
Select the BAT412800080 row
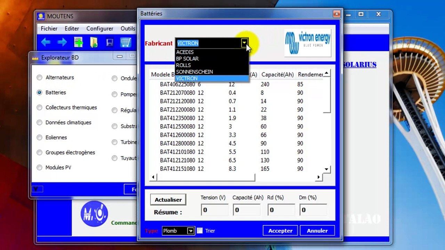[x=236, y=143]
